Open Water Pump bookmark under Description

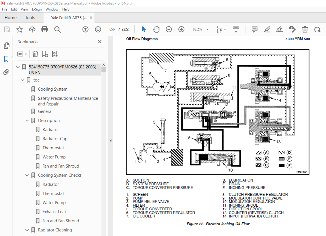point(54,157)
